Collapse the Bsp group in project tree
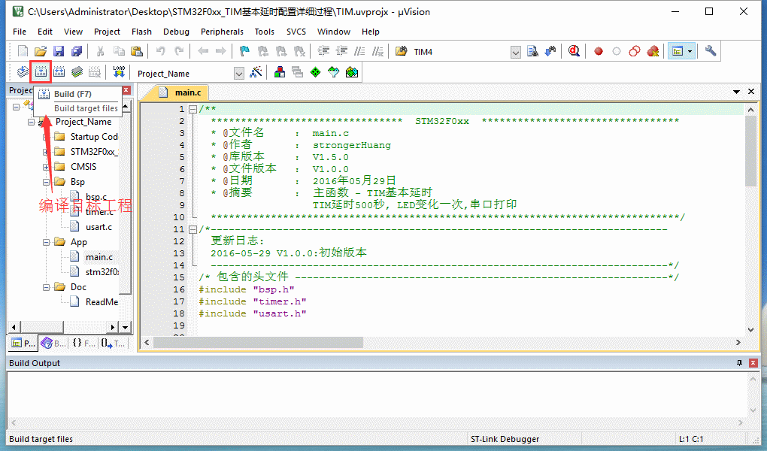Viewport: 767px width, 451px height. click(46, 182)
